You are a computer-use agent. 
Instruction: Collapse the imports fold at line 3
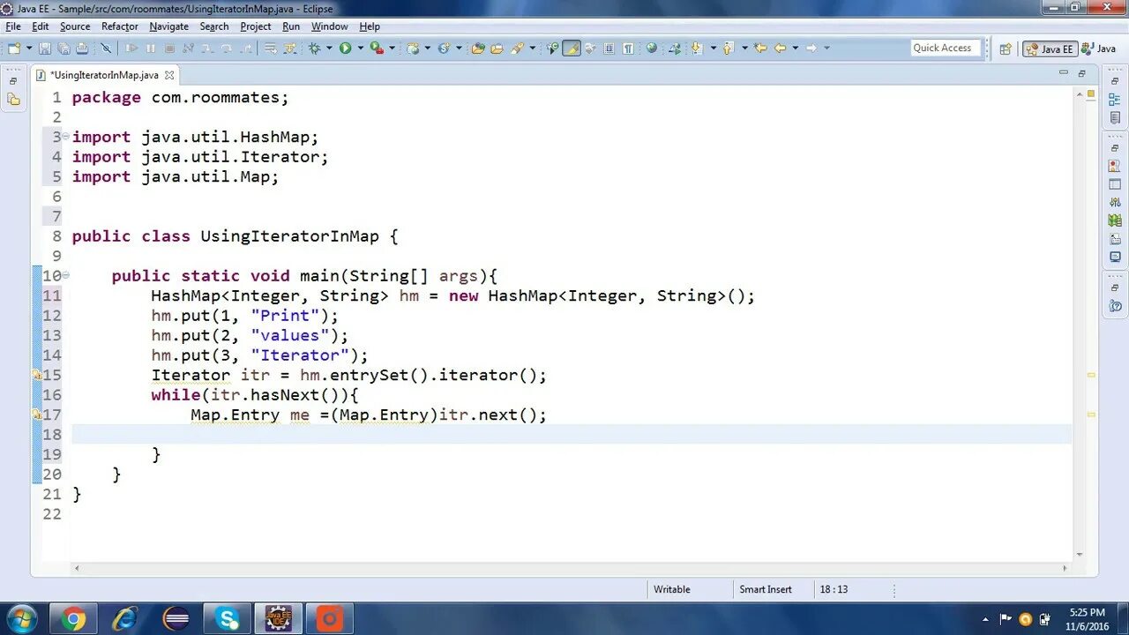click(x=66, y=137)
